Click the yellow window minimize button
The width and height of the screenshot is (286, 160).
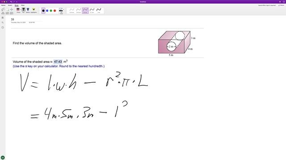[x=4, y=2]
